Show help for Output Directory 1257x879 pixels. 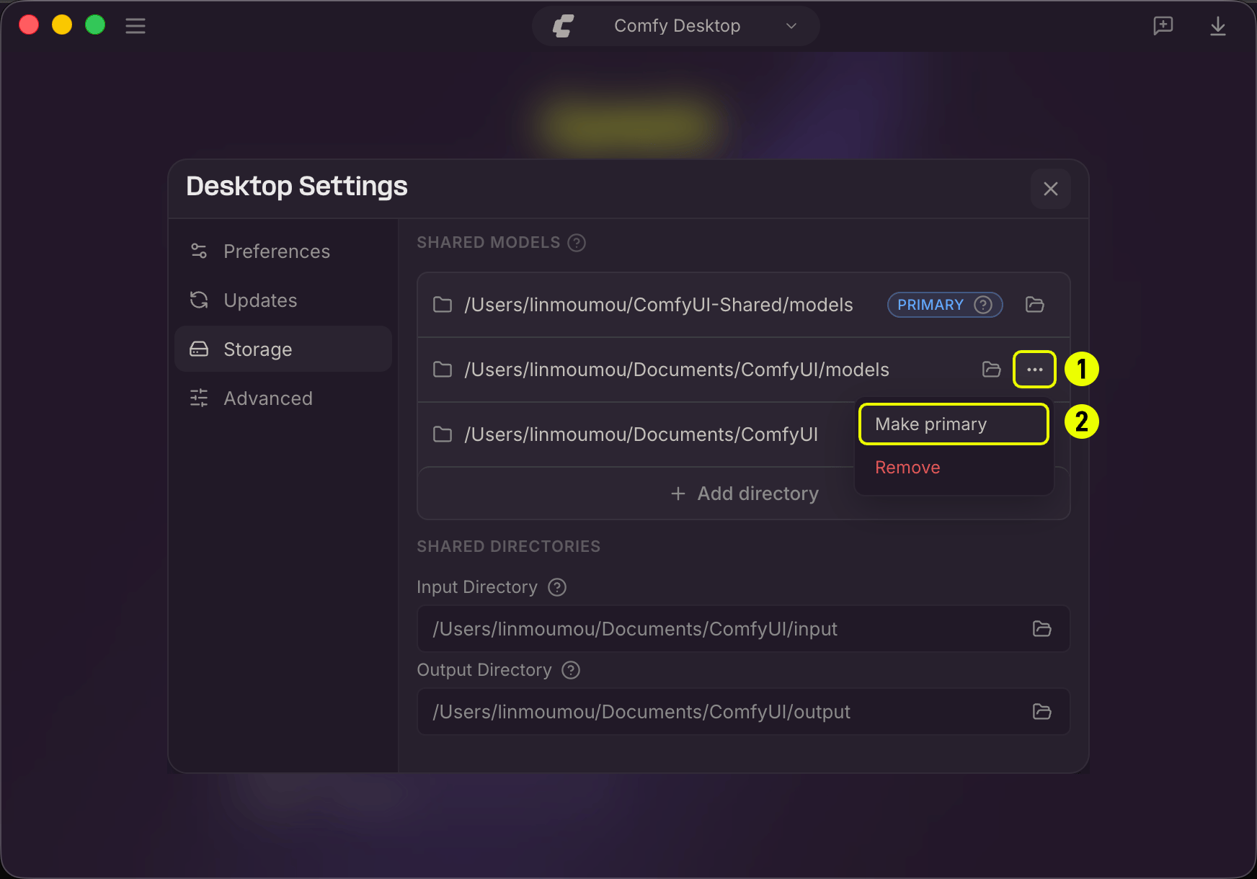(571, 670)
